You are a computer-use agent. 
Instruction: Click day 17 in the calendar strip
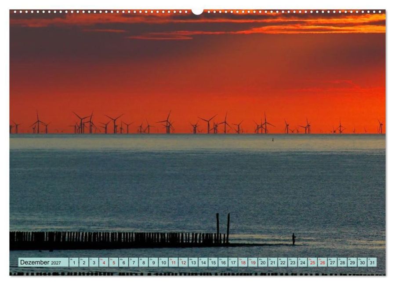point(233,262)
